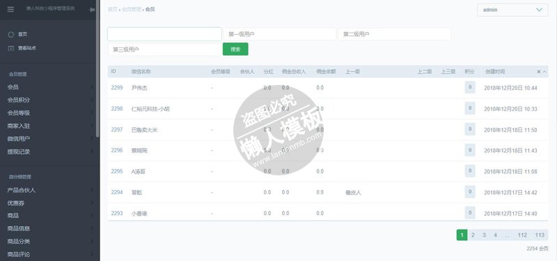Select 商品分类 in the sidebar menu

(x=19, y=242)
